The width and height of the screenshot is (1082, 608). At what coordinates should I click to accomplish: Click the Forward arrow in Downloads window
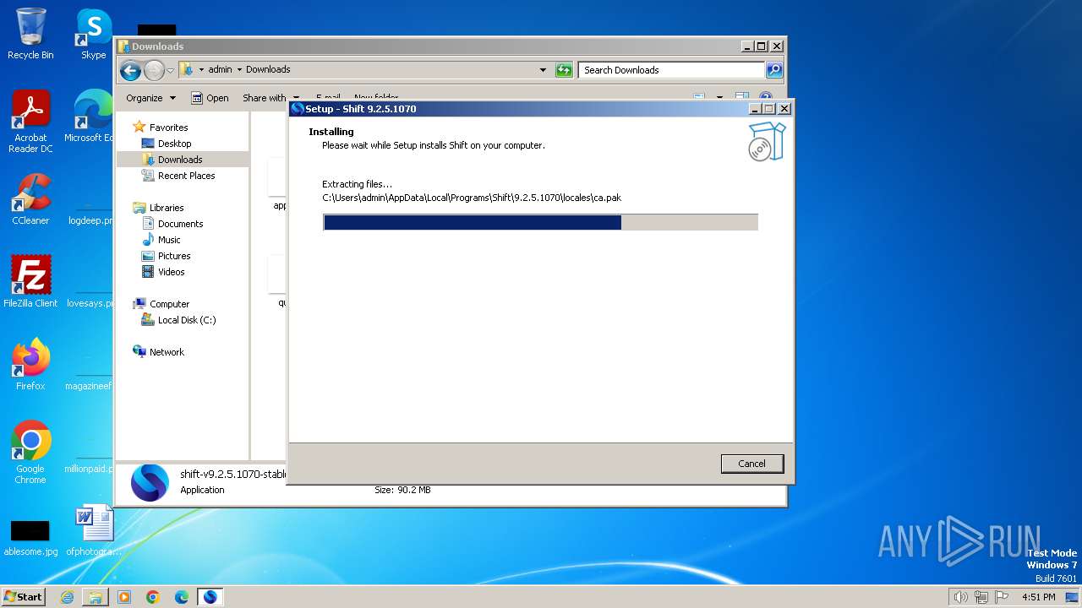pos(154,70)
